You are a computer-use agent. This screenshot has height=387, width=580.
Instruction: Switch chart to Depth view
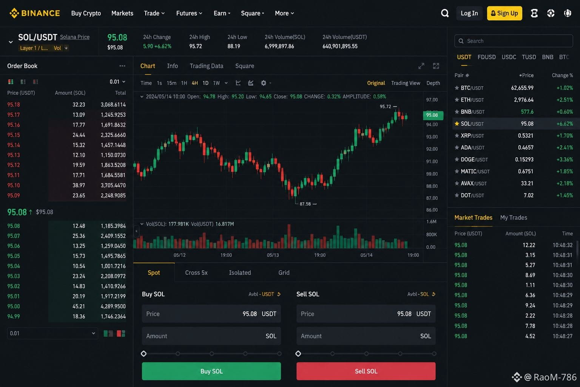[433, 83]
